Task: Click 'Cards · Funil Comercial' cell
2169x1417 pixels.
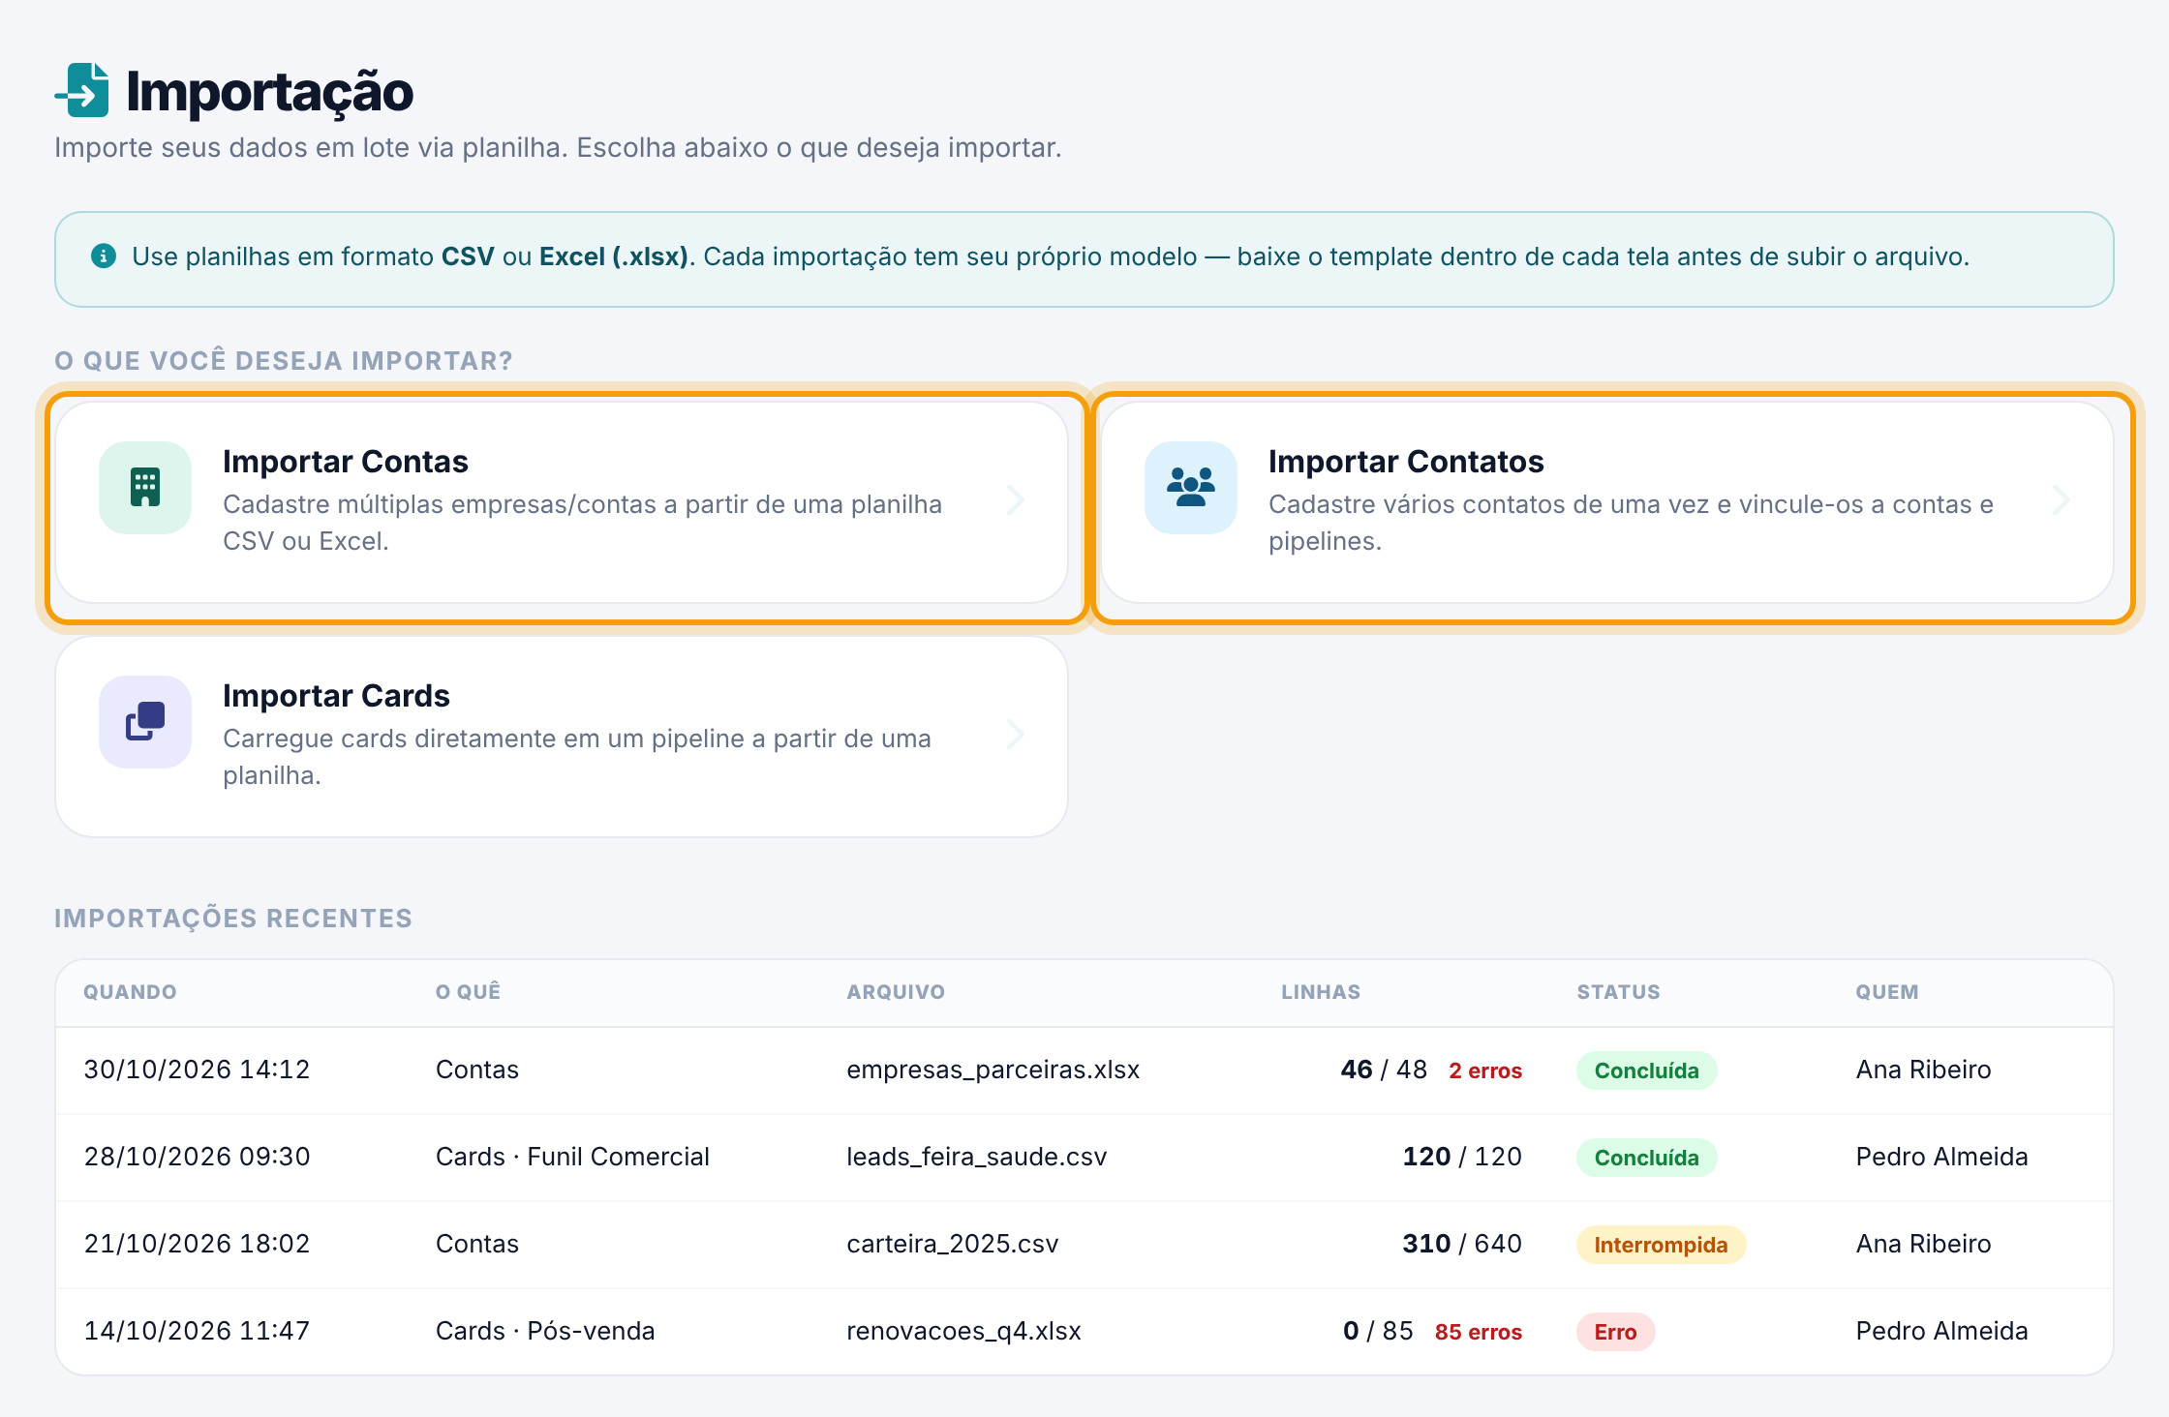Action: pos(572,1157)
